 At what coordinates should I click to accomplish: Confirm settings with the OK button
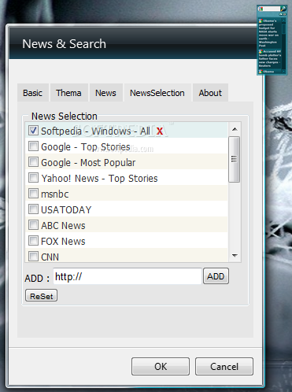click(161, 366)
